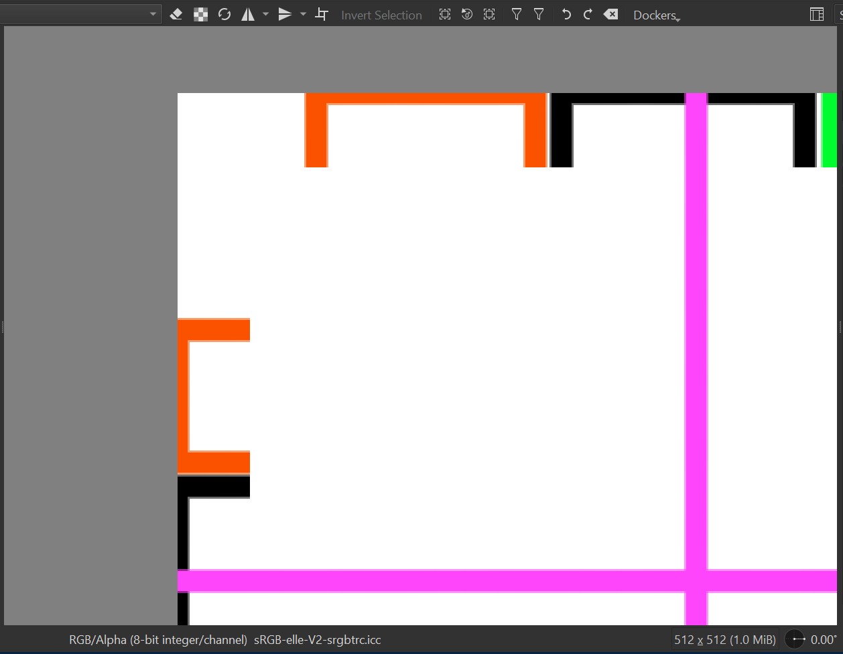The height and width of the screenshot is (654, 843).
Task: Enable the vertical mirror tool
Action: click(x=285, y=15)
